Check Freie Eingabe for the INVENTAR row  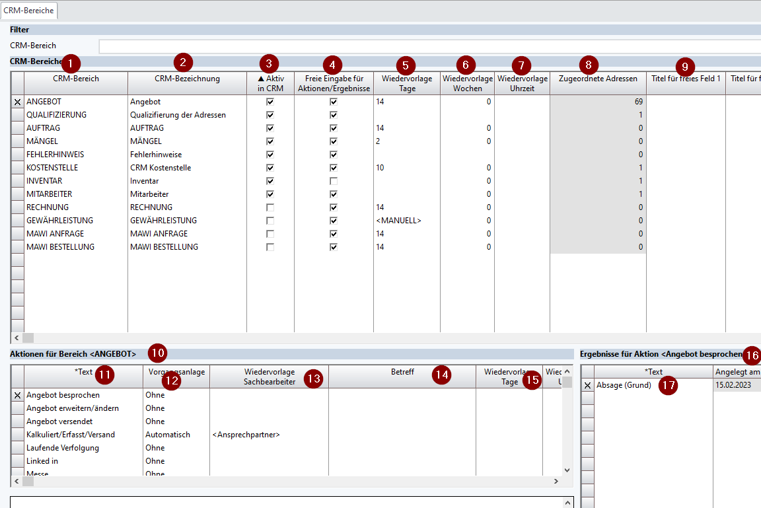[334, 181]
